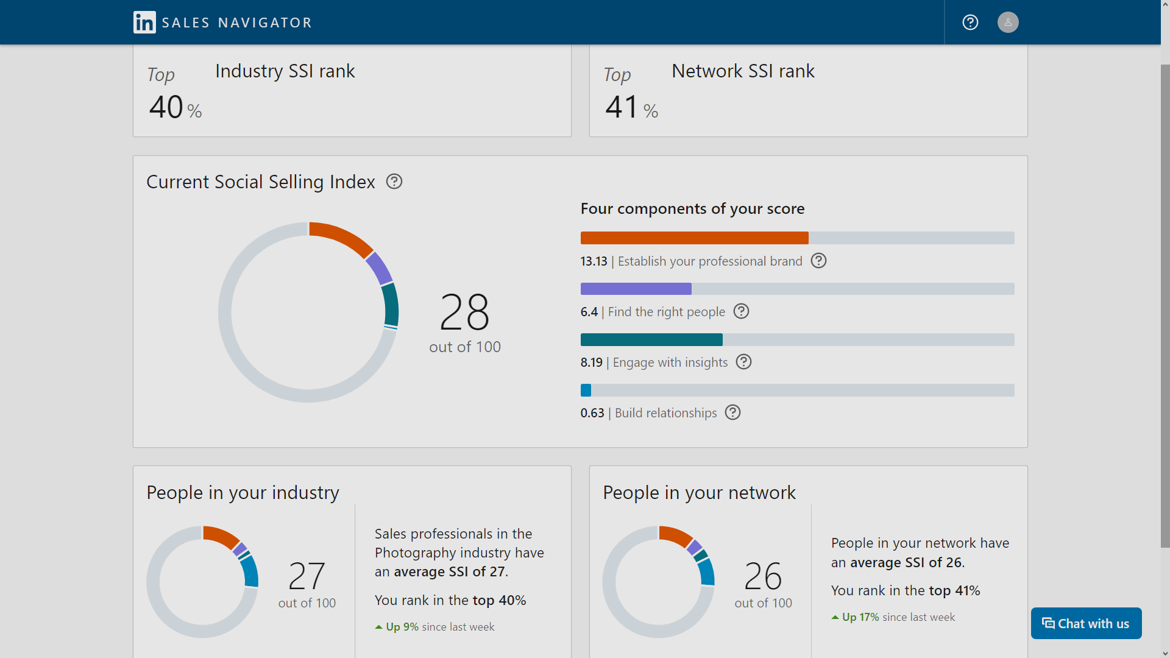Click the user profile avatar icon
The height and width of the screenshot is (658, 1170).
1008,22
